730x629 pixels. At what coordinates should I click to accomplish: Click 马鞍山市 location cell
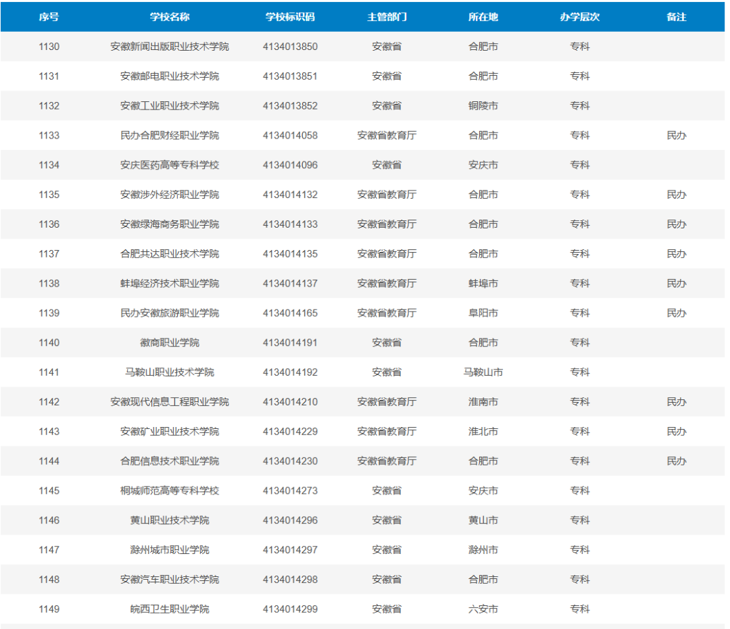[483, 372]
